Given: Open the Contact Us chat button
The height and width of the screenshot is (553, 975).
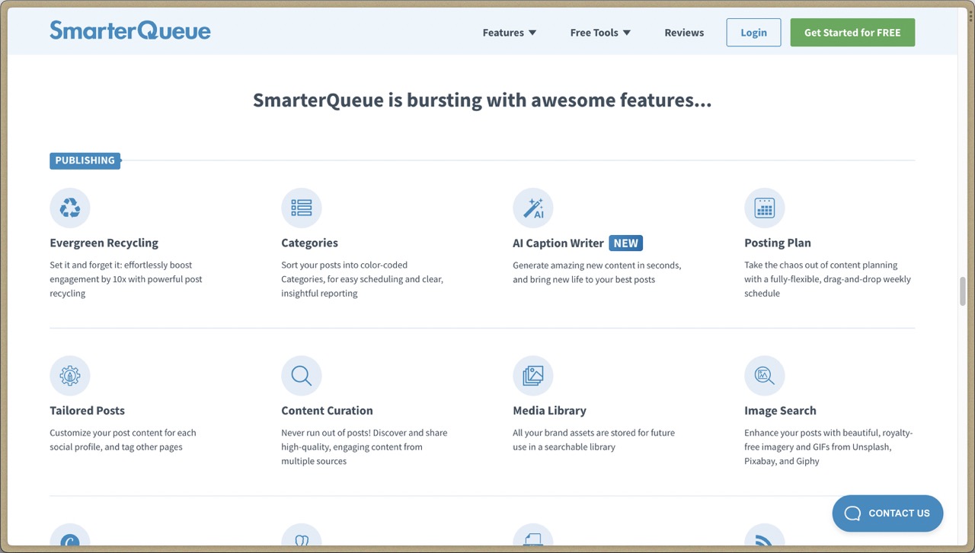Looking at the screenshot, I should [x=887, y=513].
